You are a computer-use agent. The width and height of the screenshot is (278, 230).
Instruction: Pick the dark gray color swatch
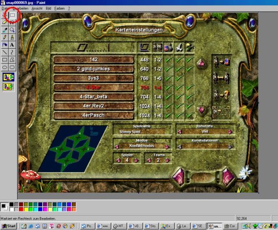coord(16,204)
